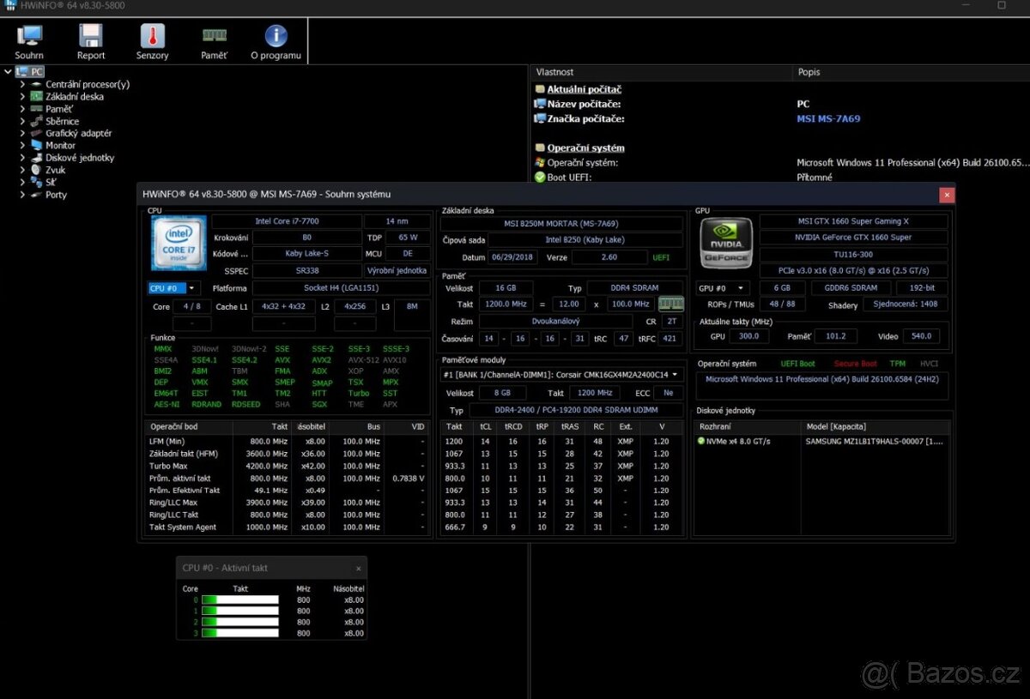Select Diskové jednotky in the tree
Screen dimensions: 1030x699
coord(79,158)
